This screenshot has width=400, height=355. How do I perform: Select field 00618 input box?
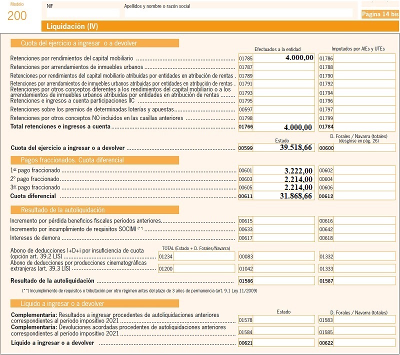tap(364, 238)
